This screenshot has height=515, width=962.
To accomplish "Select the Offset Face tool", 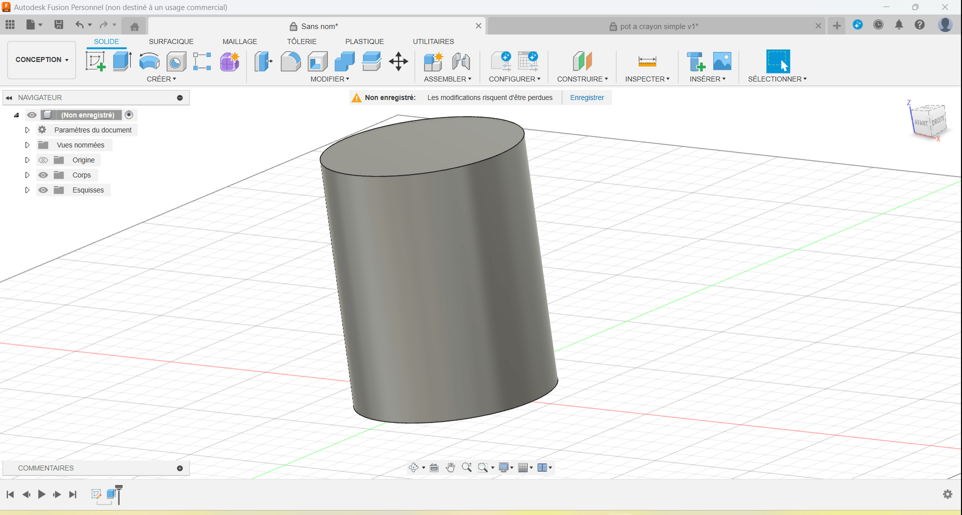I will pyautogui.click(x=371, y=61).
